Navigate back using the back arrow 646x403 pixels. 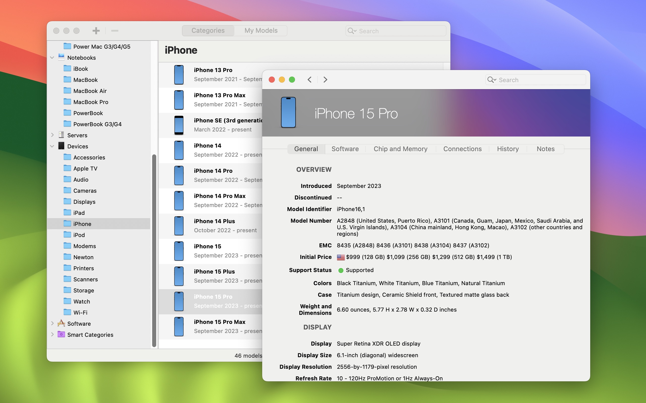coord(309,79)
